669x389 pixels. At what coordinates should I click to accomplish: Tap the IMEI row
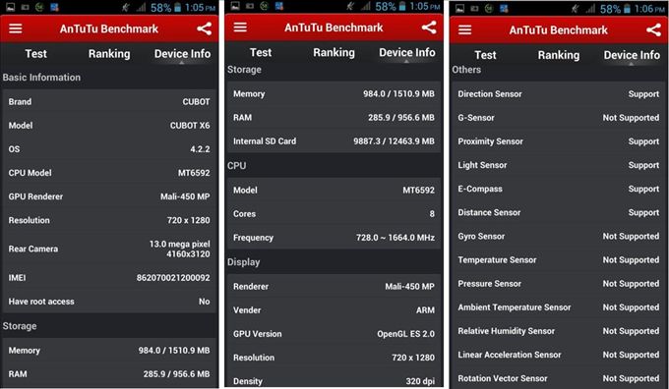coord(109,278)
